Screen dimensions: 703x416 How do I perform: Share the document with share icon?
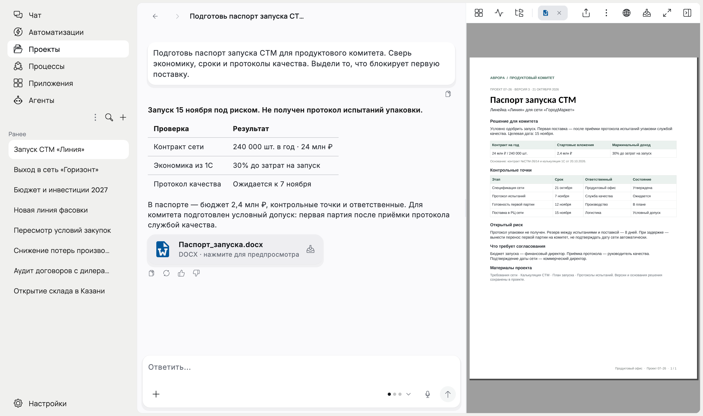tap(586, 13)
